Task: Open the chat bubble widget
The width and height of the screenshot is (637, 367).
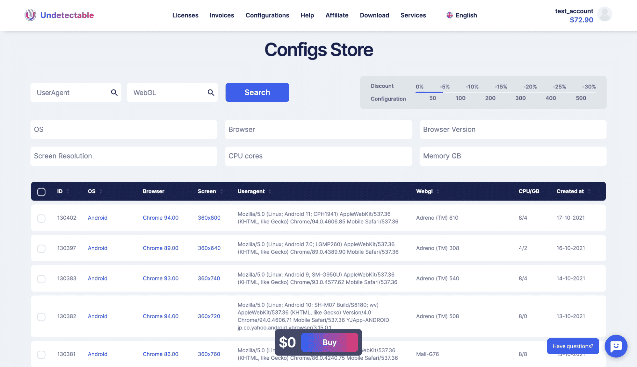Action: (x=616, y=346)
